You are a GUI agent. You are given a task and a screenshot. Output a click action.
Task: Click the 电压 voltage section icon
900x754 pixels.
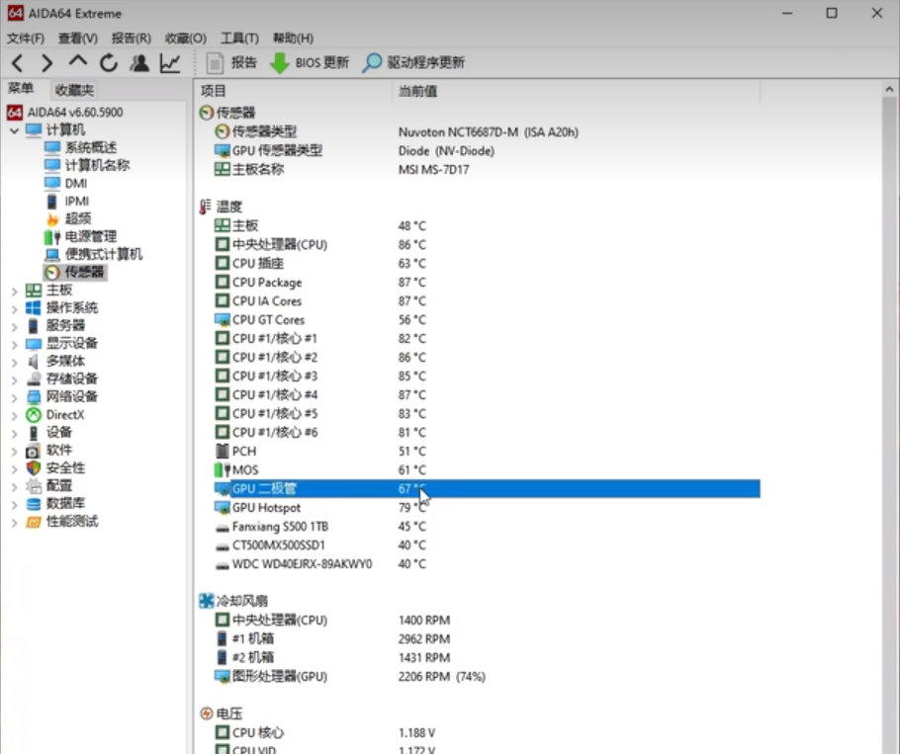tap(206, 713)
